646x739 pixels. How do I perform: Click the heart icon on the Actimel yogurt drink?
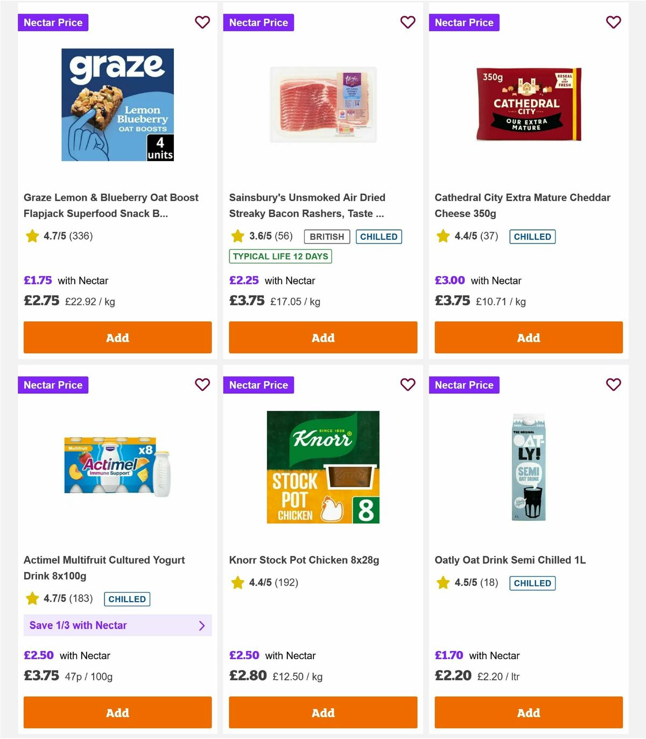click(202, 385)
